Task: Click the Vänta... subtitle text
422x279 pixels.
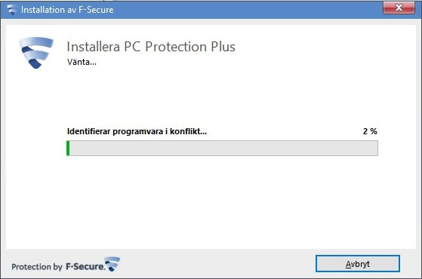Action: coord(82,62)
